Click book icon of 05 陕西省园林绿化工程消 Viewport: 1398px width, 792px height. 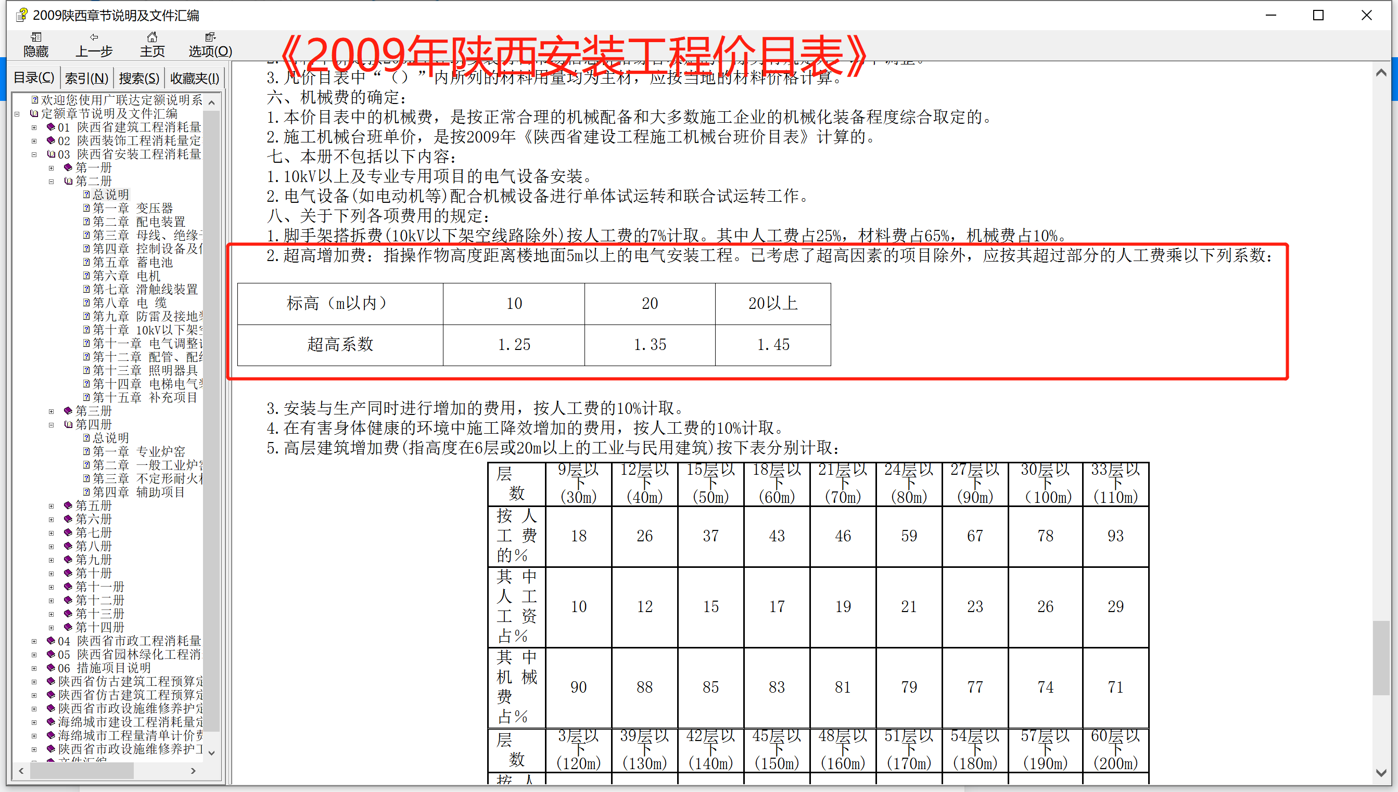pos(50,654)
